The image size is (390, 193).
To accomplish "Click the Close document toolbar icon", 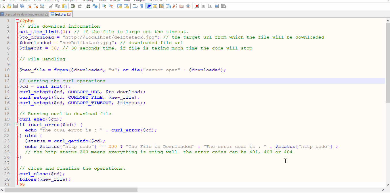I will (x=29, y=6).
